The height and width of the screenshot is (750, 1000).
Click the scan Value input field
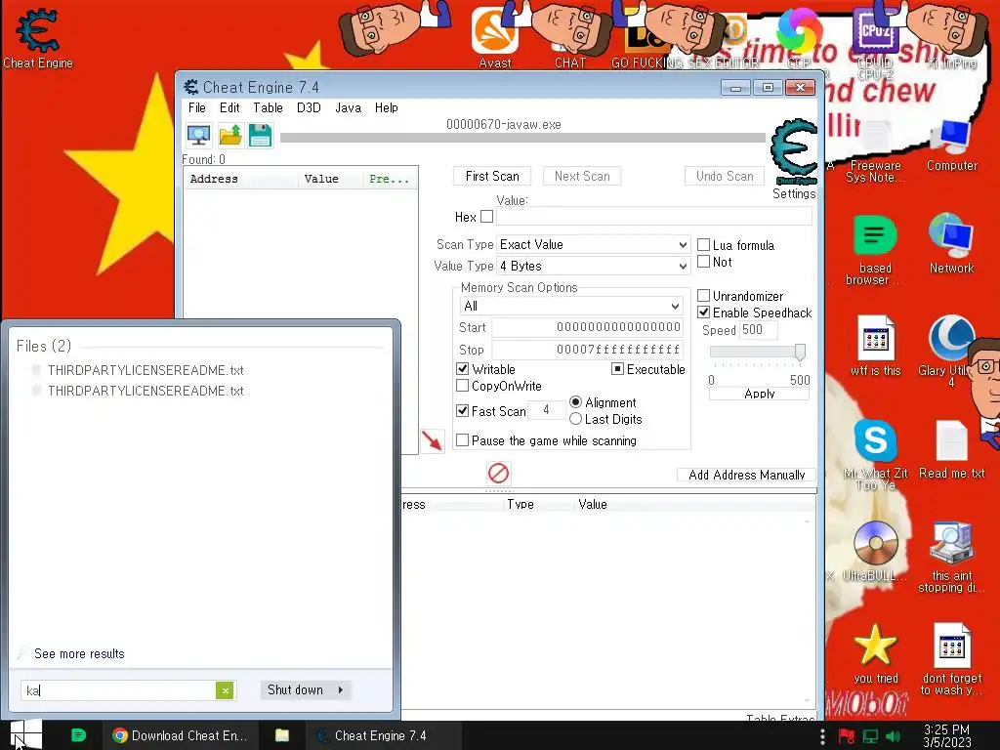click(654, 216)
